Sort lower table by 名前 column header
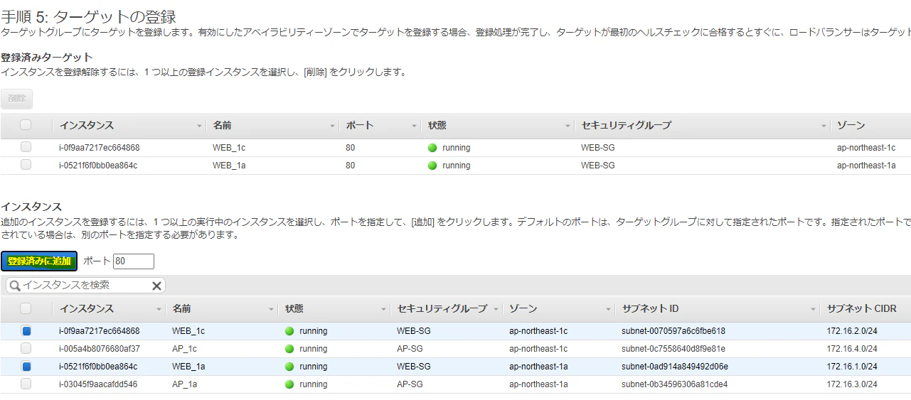This screenshot has width=911, height=400. [x=181, y=308]
